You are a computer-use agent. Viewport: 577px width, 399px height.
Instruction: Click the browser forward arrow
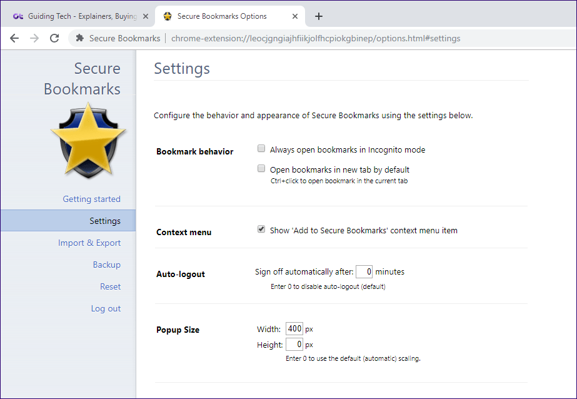click(34, 38)
